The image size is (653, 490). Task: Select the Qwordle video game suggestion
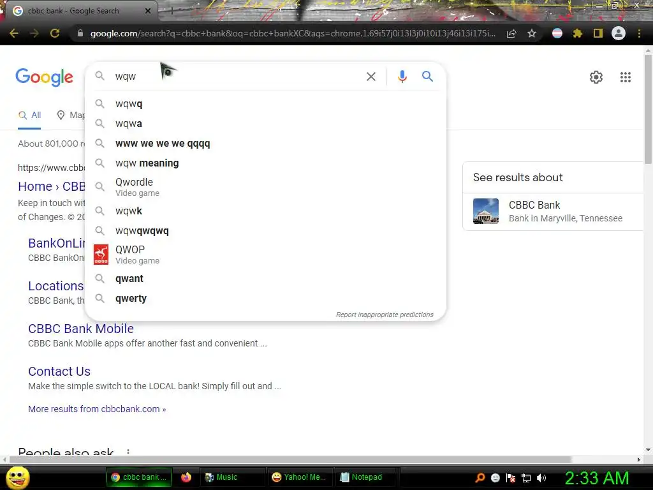(x=265, y=187)
